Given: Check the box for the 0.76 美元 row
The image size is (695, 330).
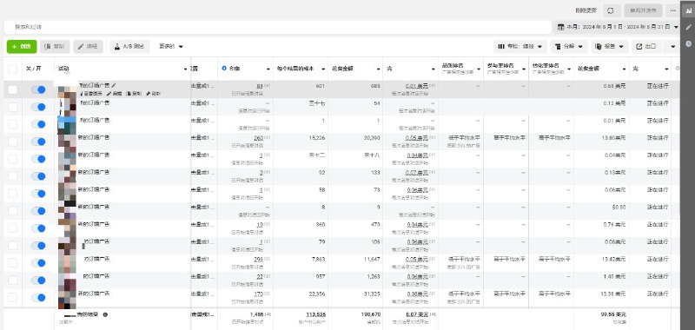Looking at the screenshot, I should pos(12,228).
